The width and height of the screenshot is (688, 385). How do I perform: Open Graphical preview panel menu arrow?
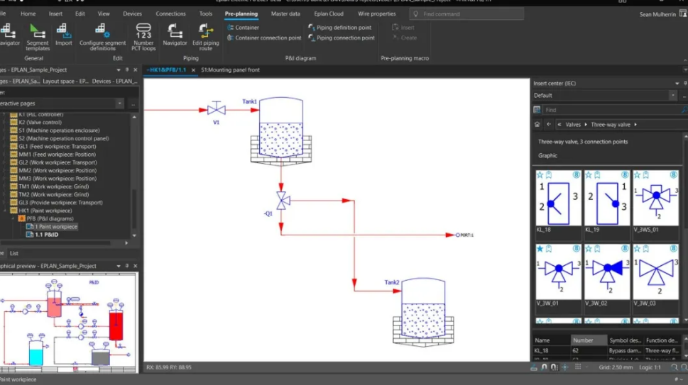[x=119, y=266]
